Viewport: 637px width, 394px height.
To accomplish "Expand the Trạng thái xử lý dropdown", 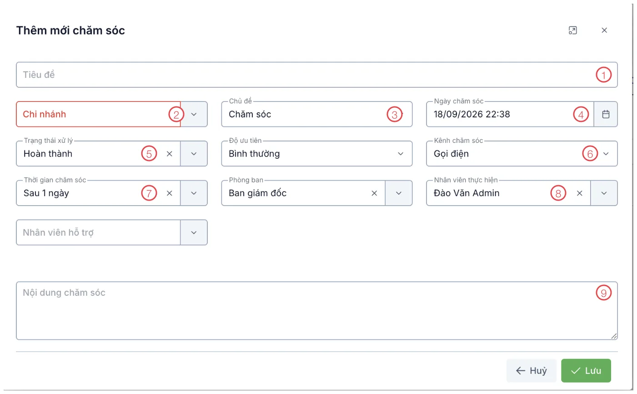I will coord(194,154).
